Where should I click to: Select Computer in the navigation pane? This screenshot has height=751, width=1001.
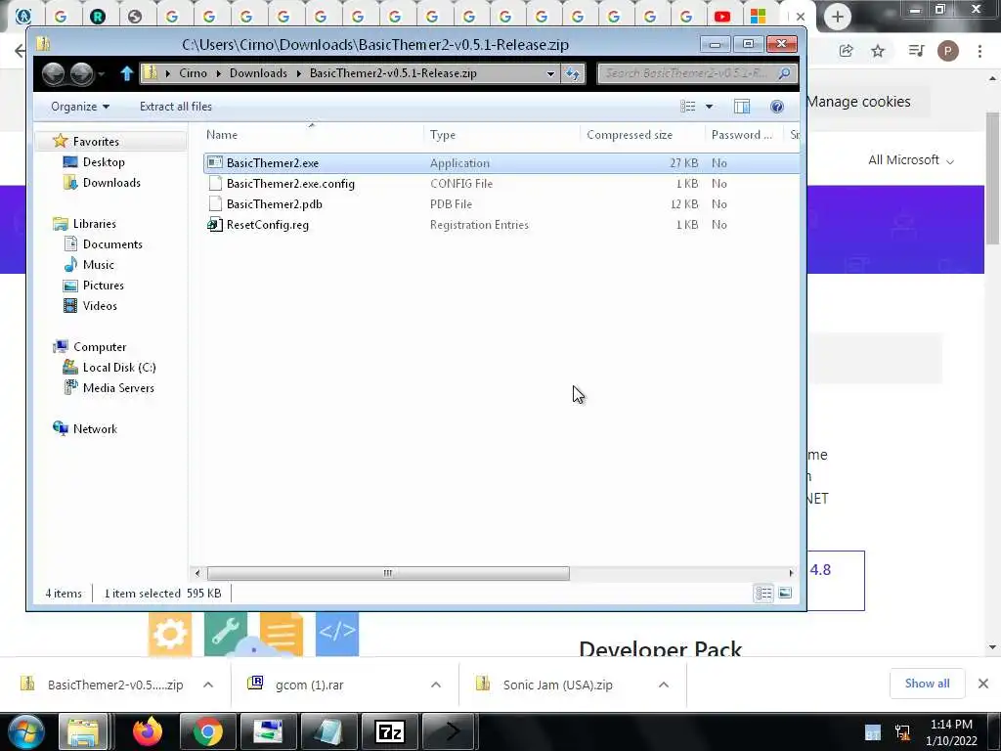(100, 347)
